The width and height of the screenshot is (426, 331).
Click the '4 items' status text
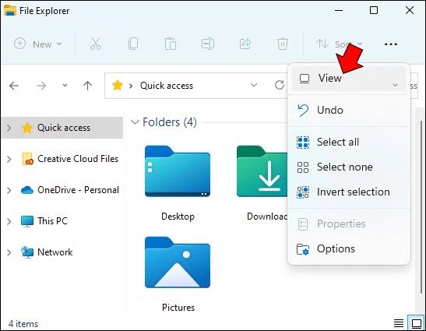click(x=23, y=324)
